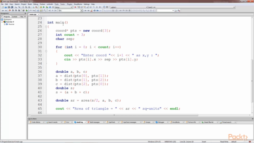Screen dimensions: 254x143
Task: Open the File menu
Action: 2,4
